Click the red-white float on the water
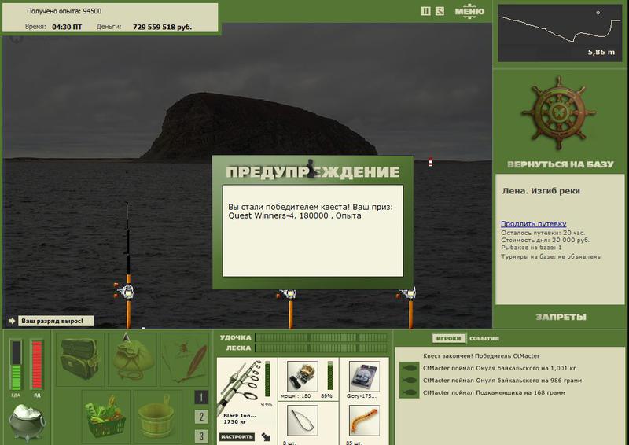The height and width of the screenshot is (445, 629). point(430,162)
